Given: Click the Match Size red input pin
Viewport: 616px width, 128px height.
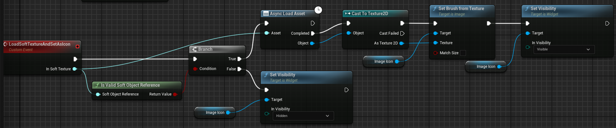Looking at the screenshot, I should click(435, 53).
